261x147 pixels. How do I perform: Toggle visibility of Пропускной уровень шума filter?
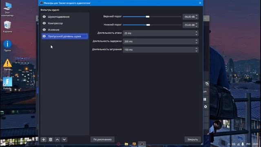pos(44,36)
